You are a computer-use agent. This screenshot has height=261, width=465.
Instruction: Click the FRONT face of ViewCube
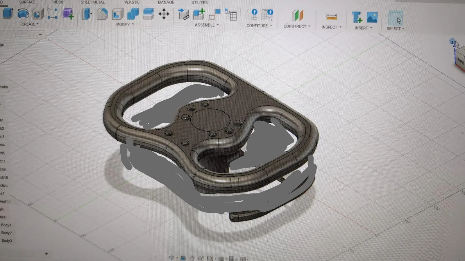(460, 60)
